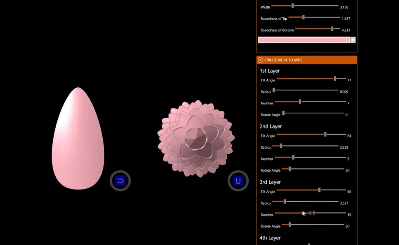The image size is (399, 245).
Task: Select the single petal 3D preview
Action: 78,139
